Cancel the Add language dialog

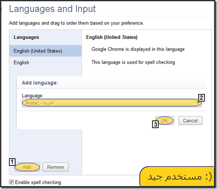[x=190, y=120]
